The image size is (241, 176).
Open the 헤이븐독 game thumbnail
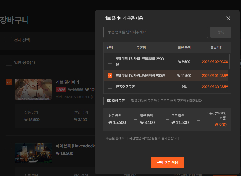point(33,153)
